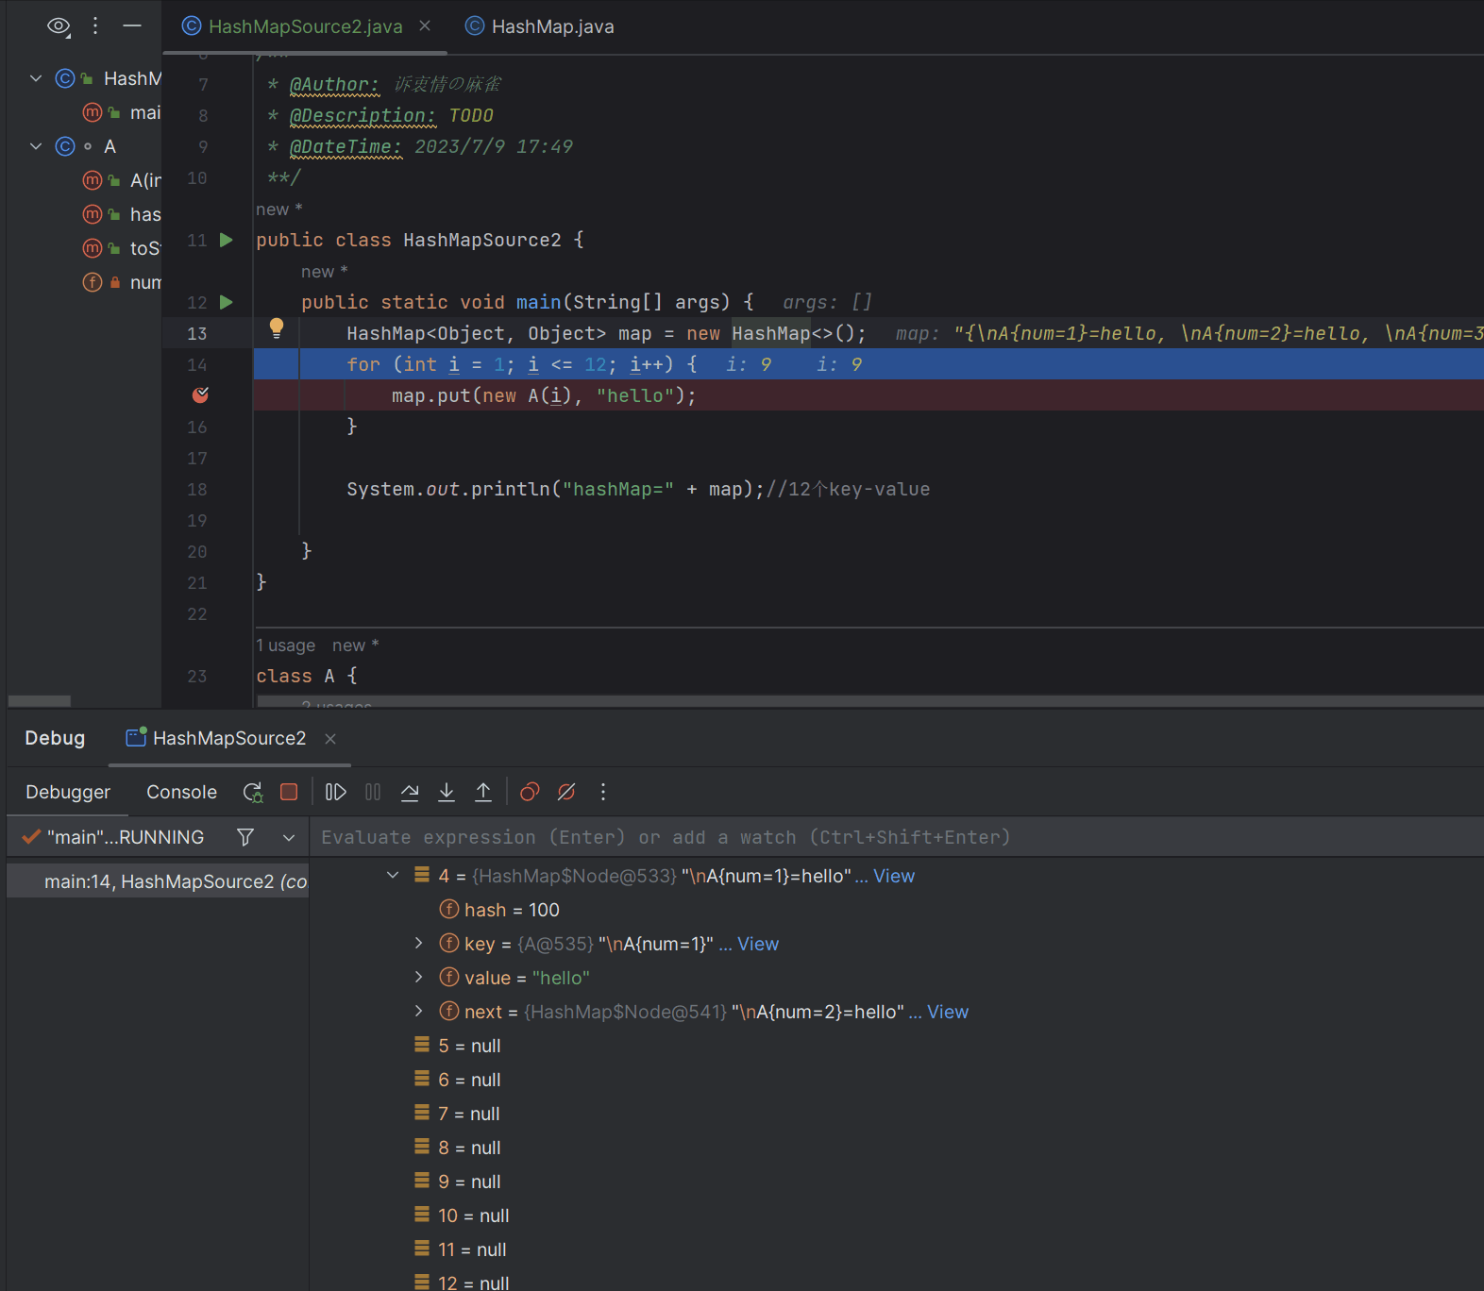1484x1291 pixels.
Task: Click Step Into arrow icon
Action: [x=447, y=793]
